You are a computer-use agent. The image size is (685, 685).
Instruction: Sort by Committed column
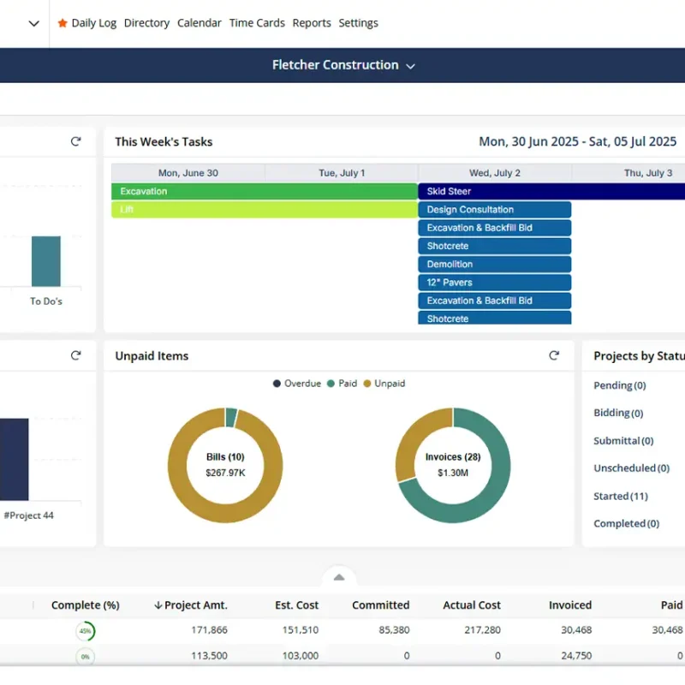point(380,605)
